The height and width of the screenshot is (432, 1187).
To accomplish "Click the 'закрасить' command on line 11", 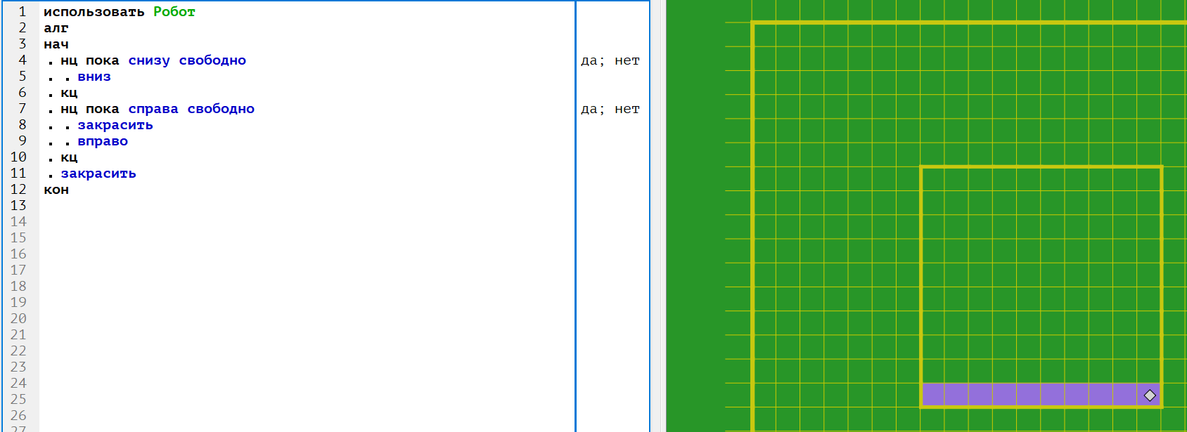I will click(x=98, y=174).
